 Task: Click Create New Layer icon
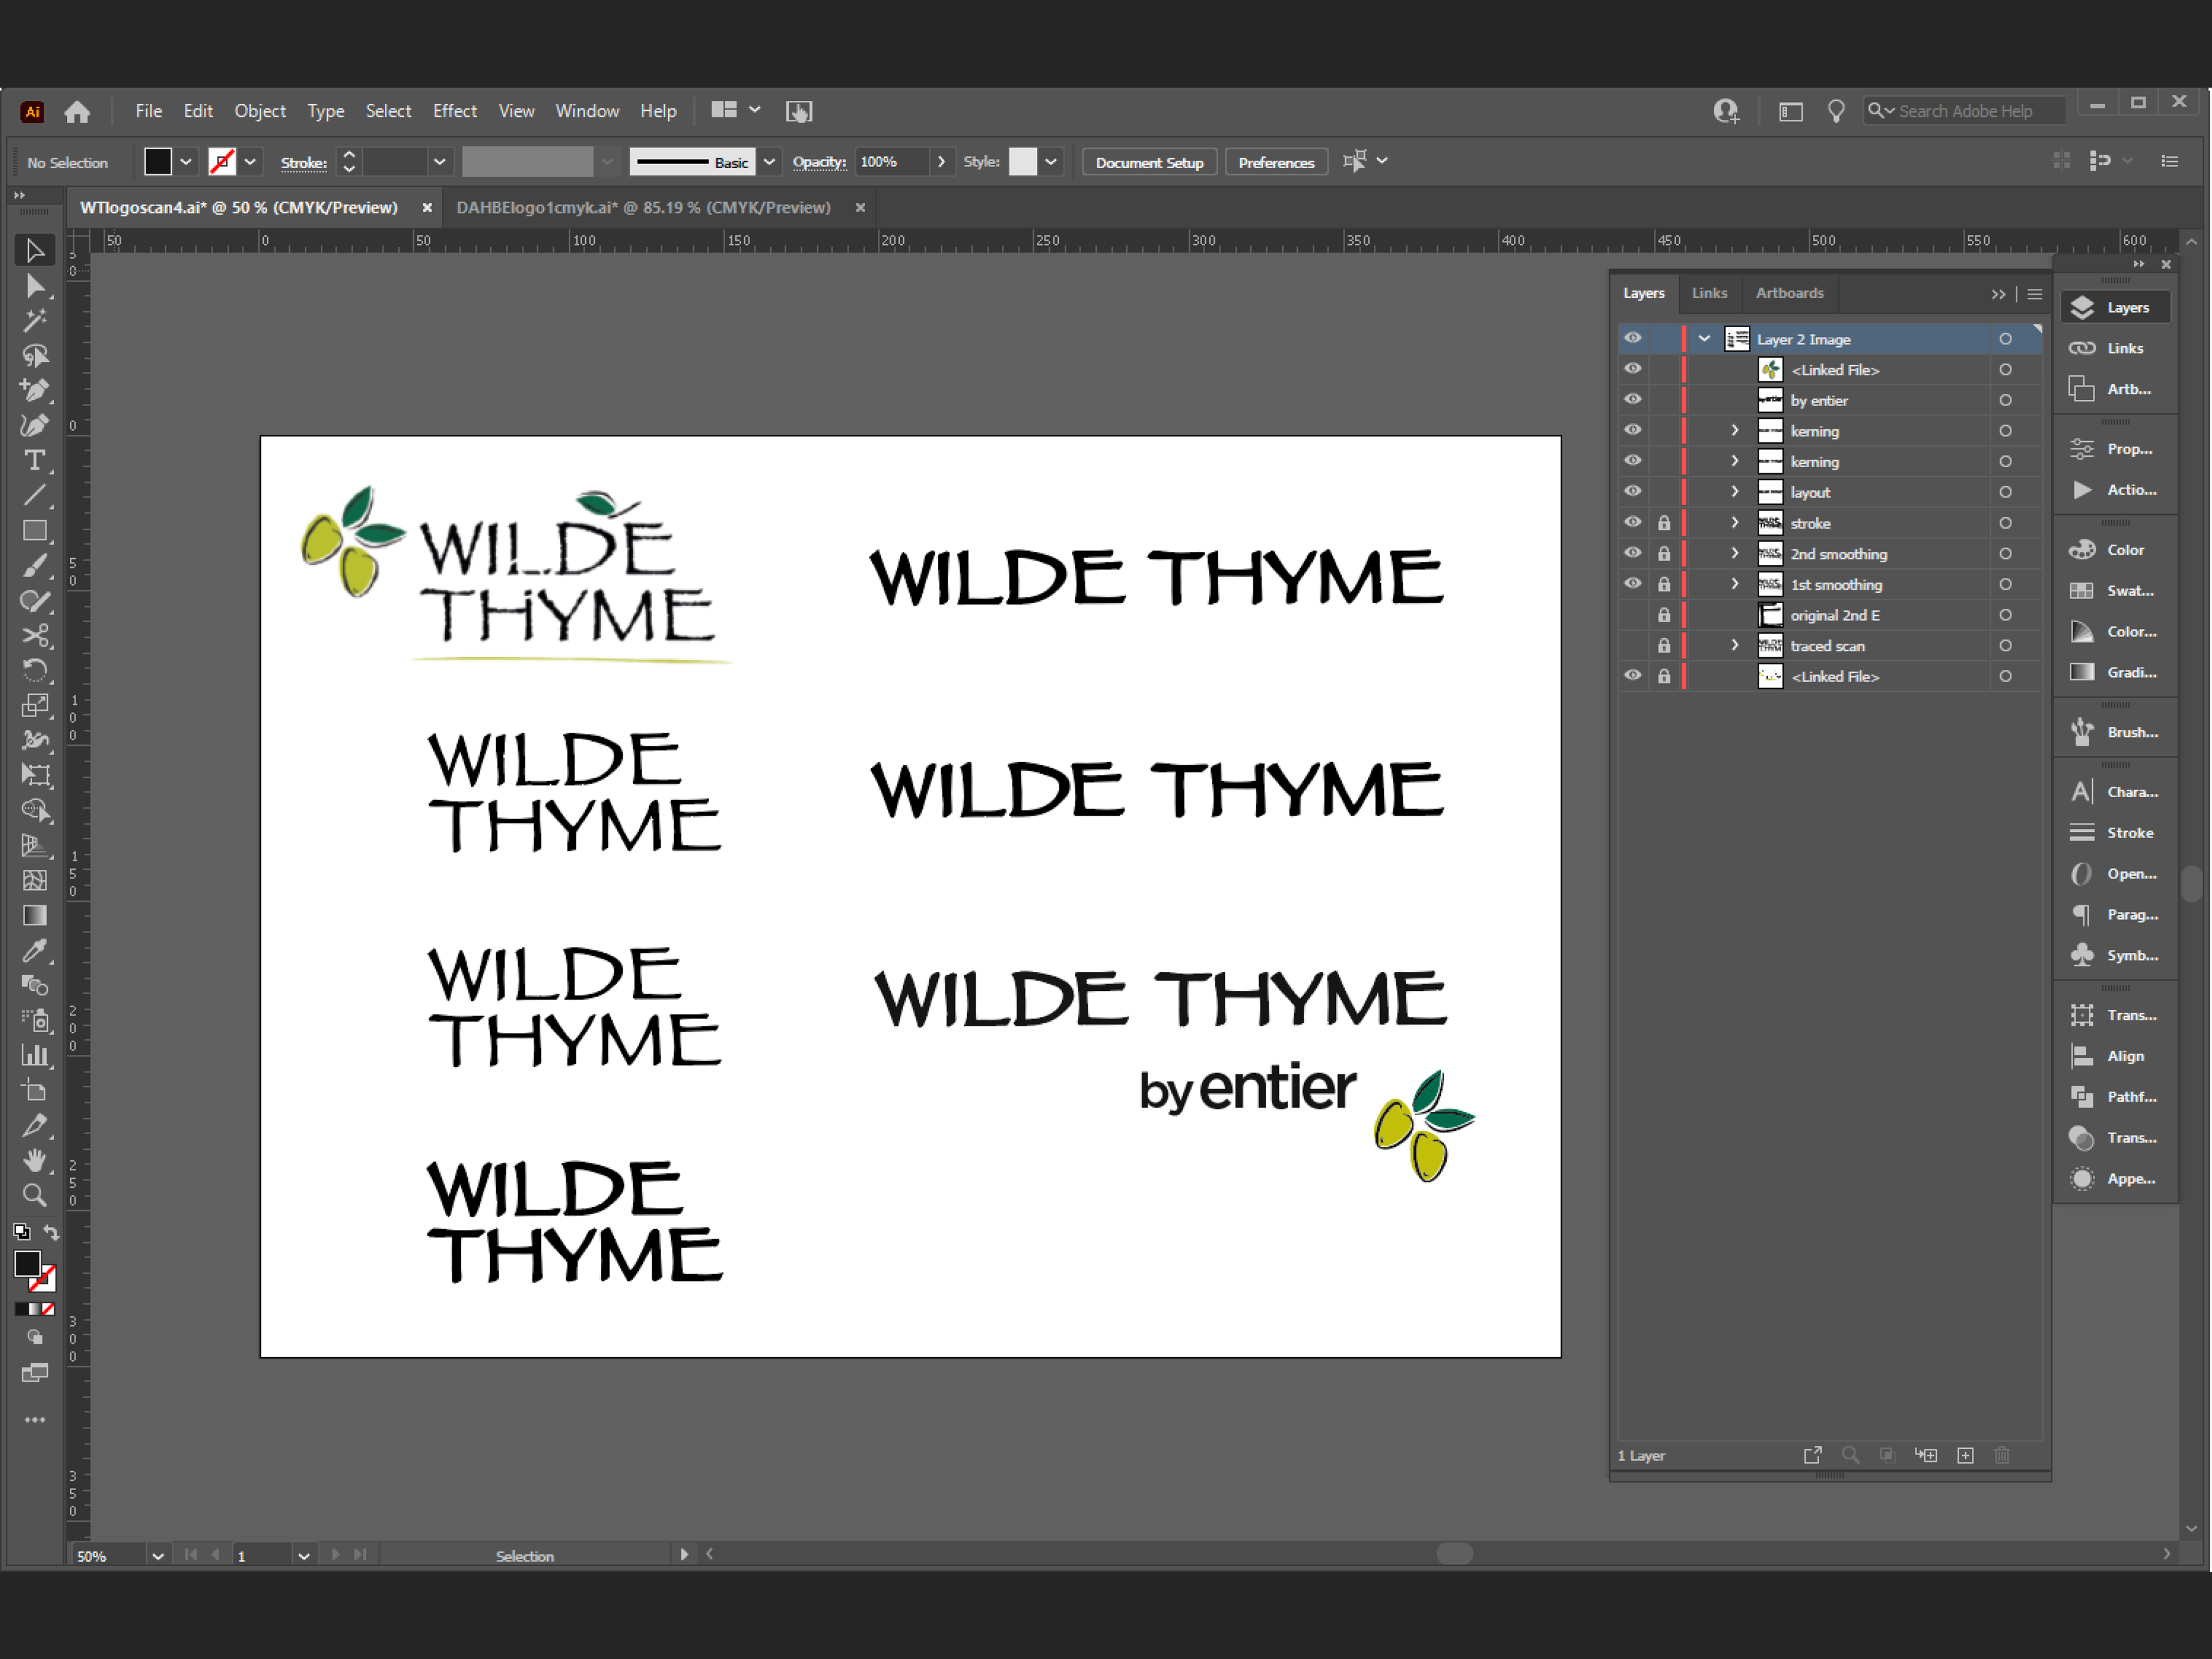1965,1456
